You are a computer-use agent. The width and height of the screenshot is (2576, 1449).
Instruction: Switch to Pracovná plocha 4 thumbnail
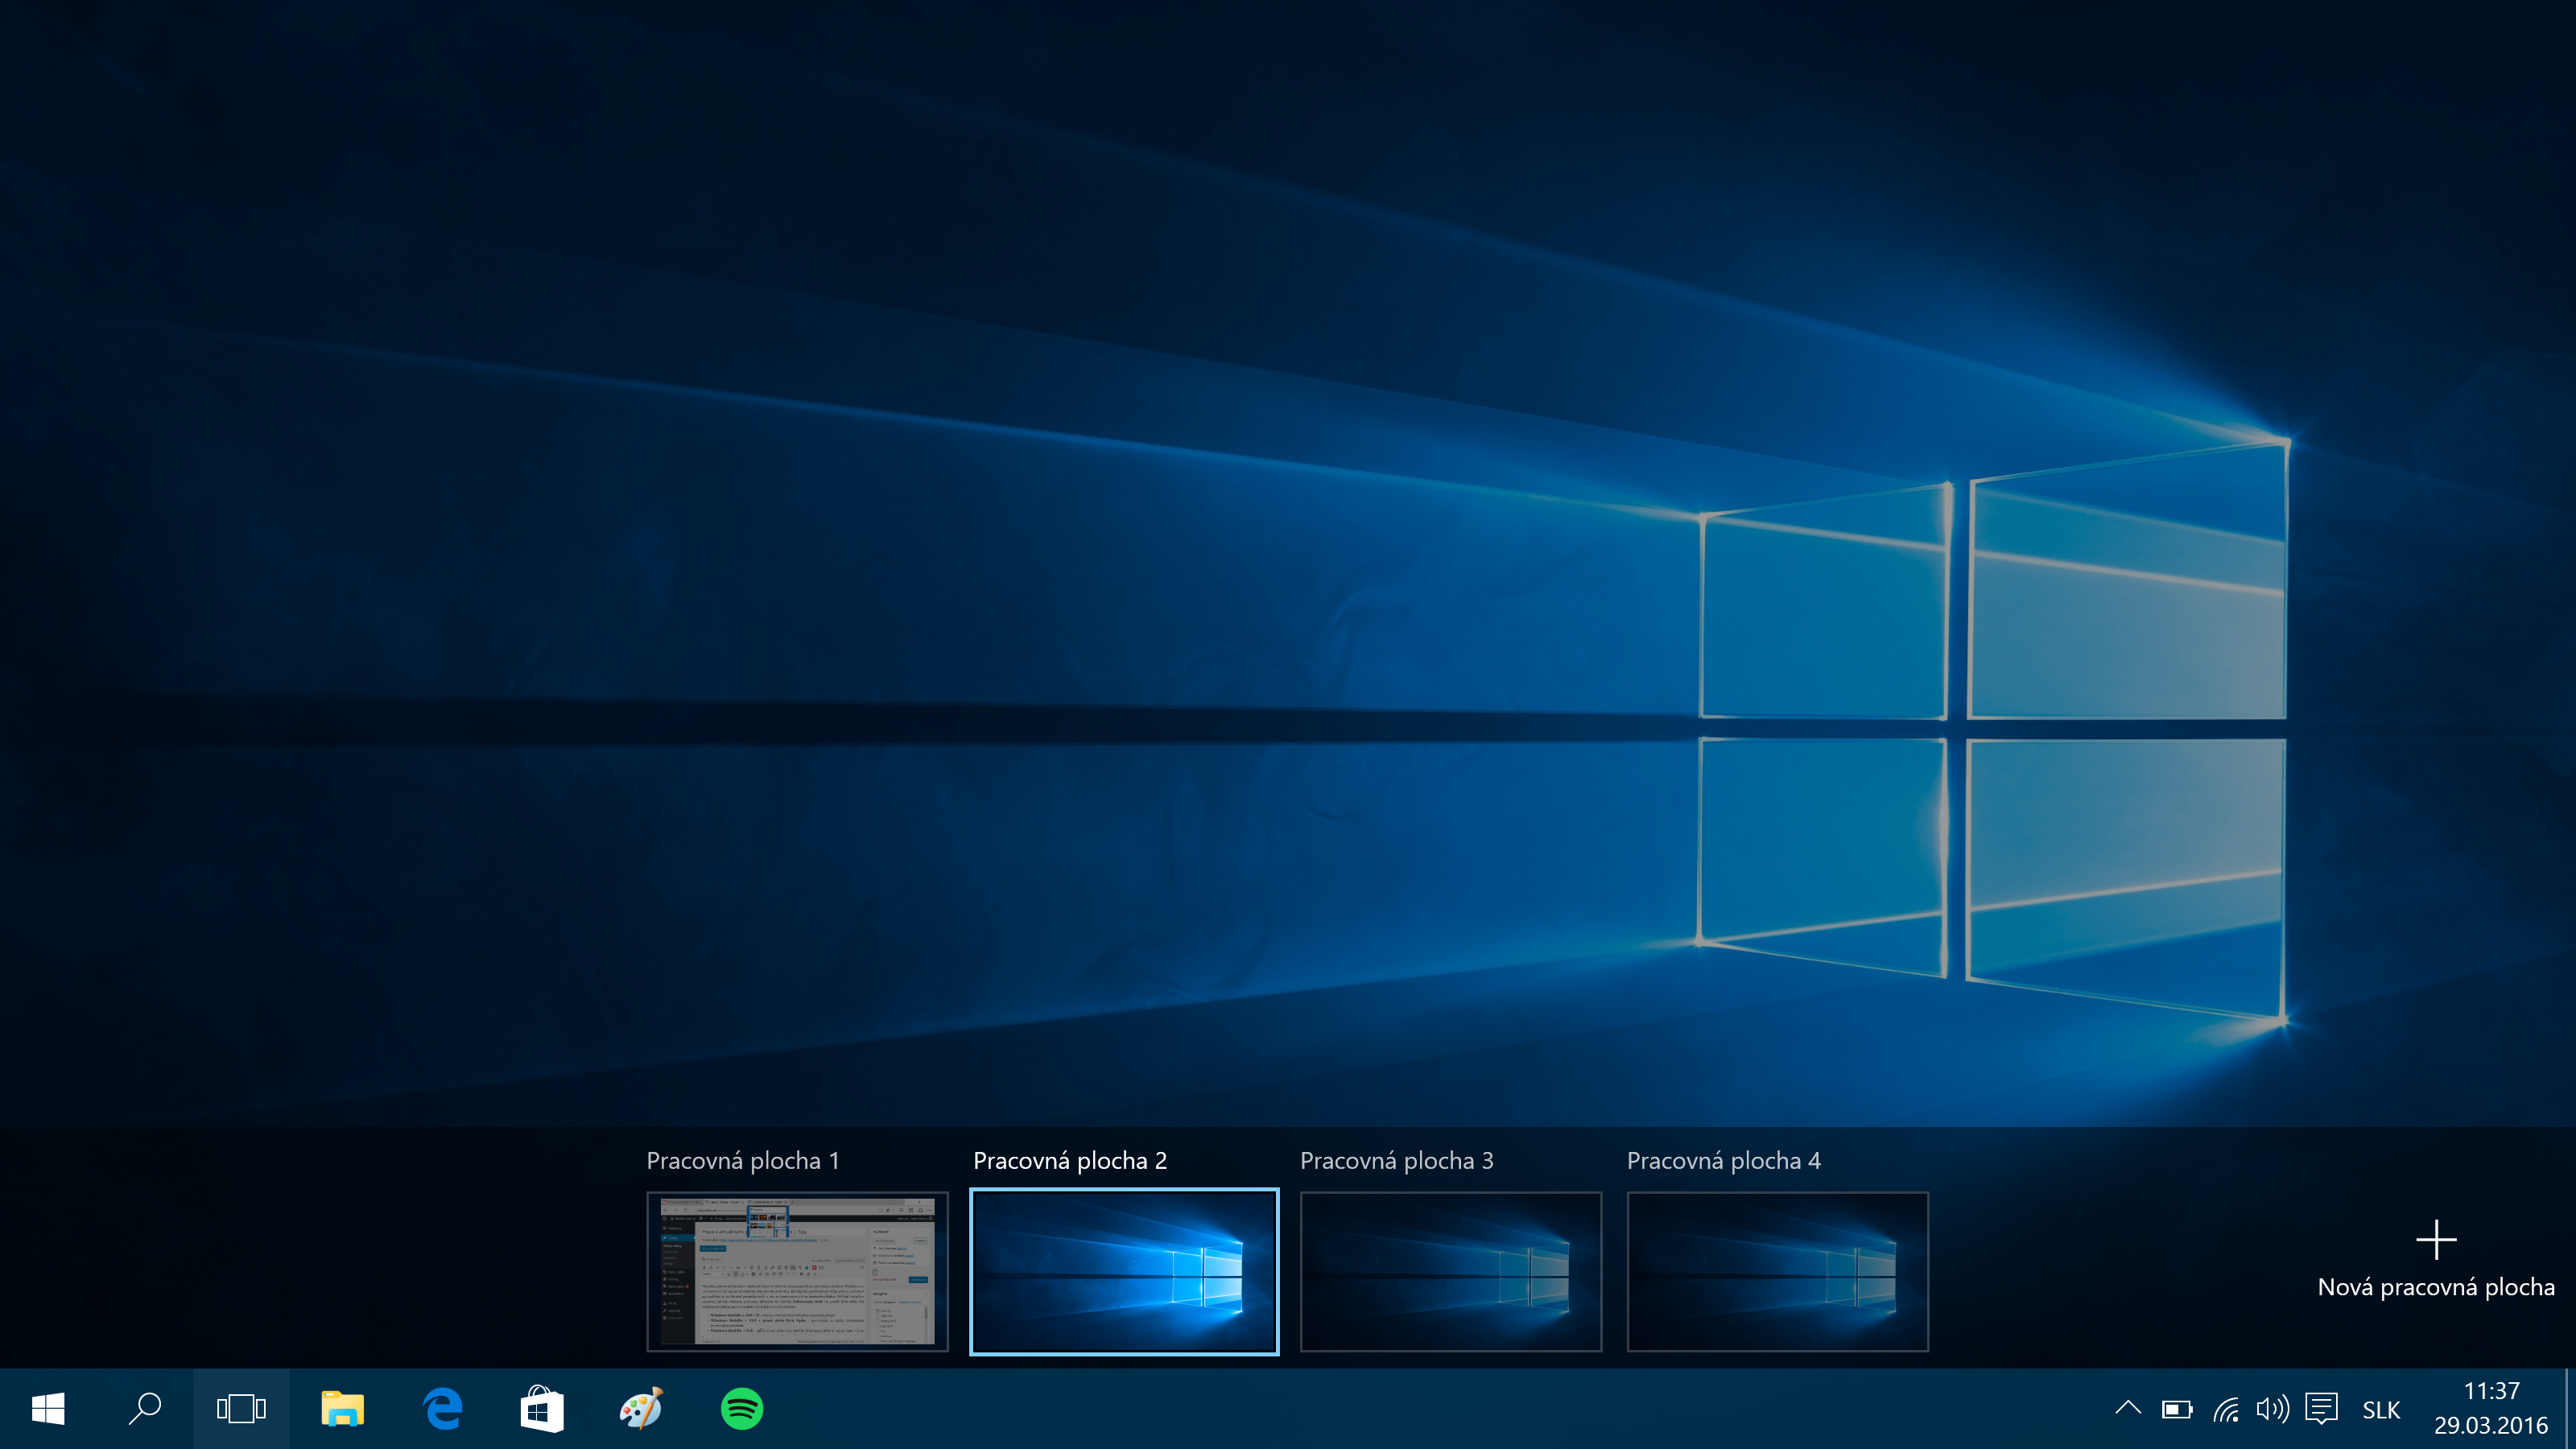pos(1777,1271)
